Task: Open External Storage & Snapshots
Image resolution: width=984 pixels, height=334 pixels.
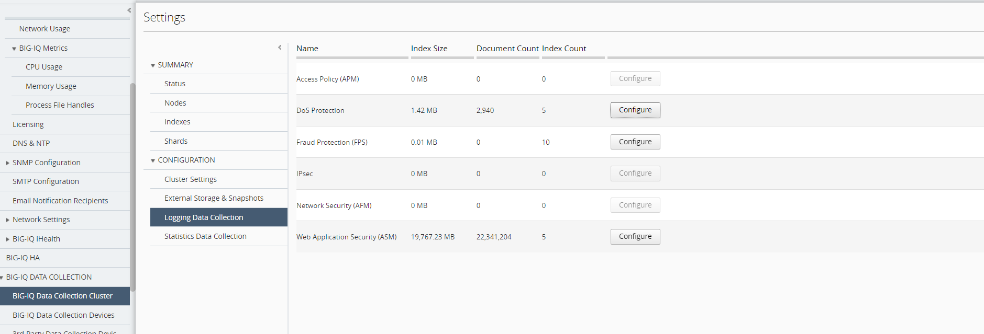Action: (214, 198)
